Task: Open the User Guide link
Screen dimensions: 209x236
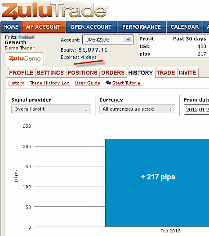Action: click(88, 83)
